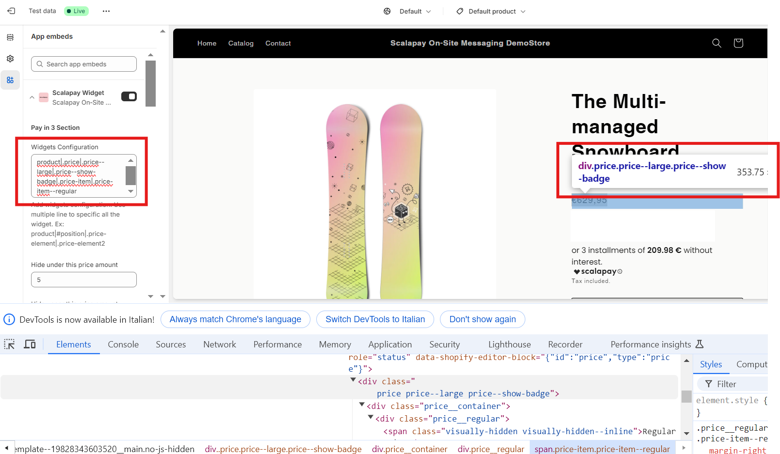Click the globe icon beside Default
The height and width of the screenshot is (454, 780).
tap(387, 11)
